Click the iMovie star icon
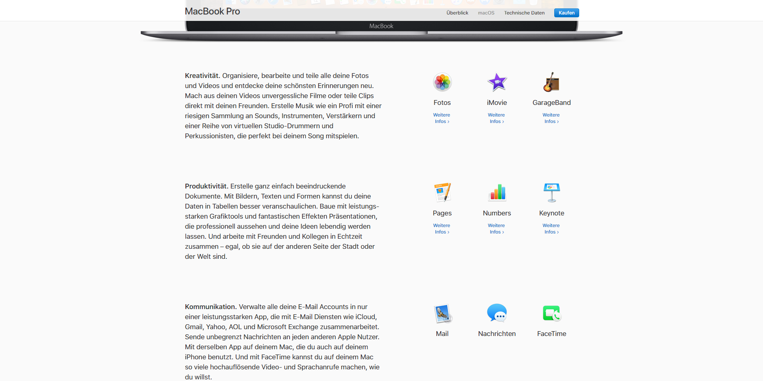Screen dimensions: 763x381 (x=497, y=82)
